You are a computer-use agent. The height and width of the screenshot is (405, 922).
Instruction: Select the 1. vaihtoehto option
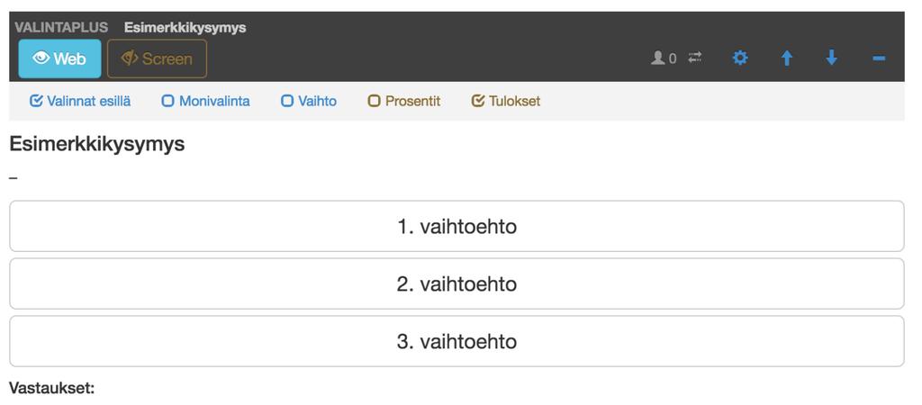pyautogui.click(x=456, y=226)
